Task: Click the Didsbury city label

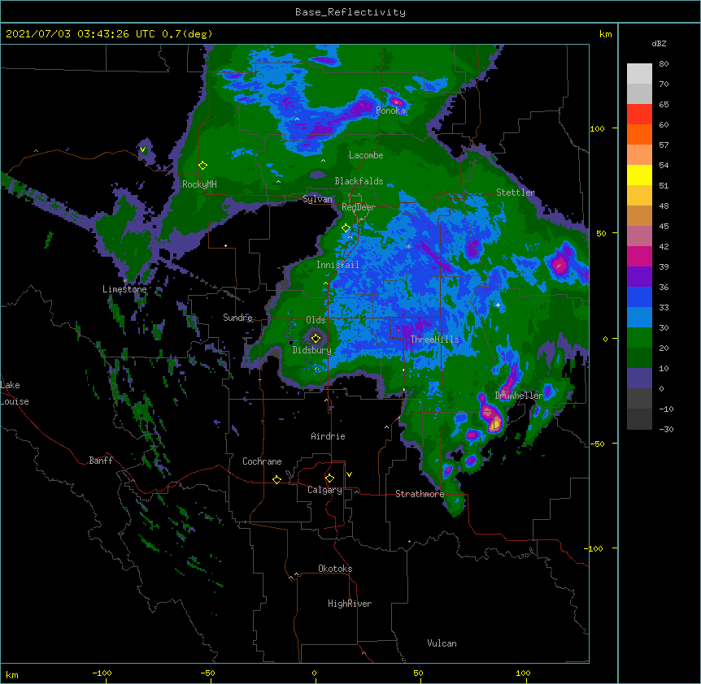Action: coord(312,350)
